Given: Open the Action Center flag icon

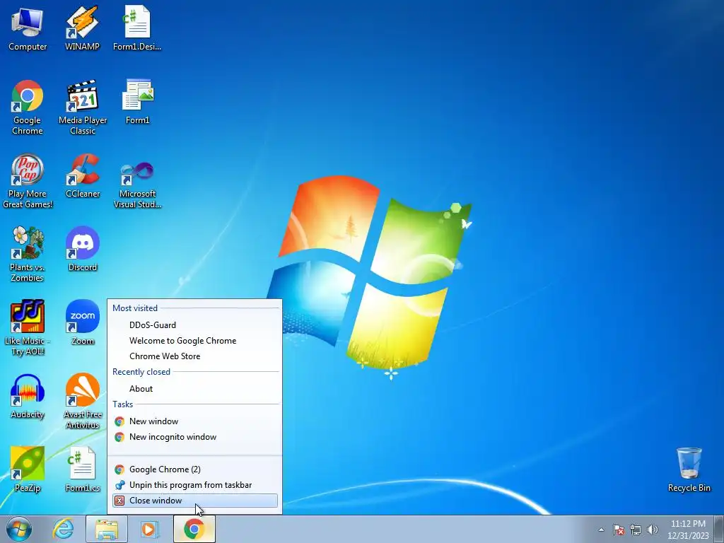Looking at the screenshot, I should [619, 530].
